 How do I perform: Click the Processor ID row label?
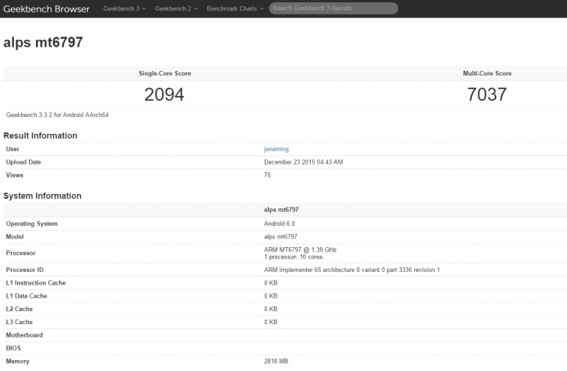coord(26,270)
